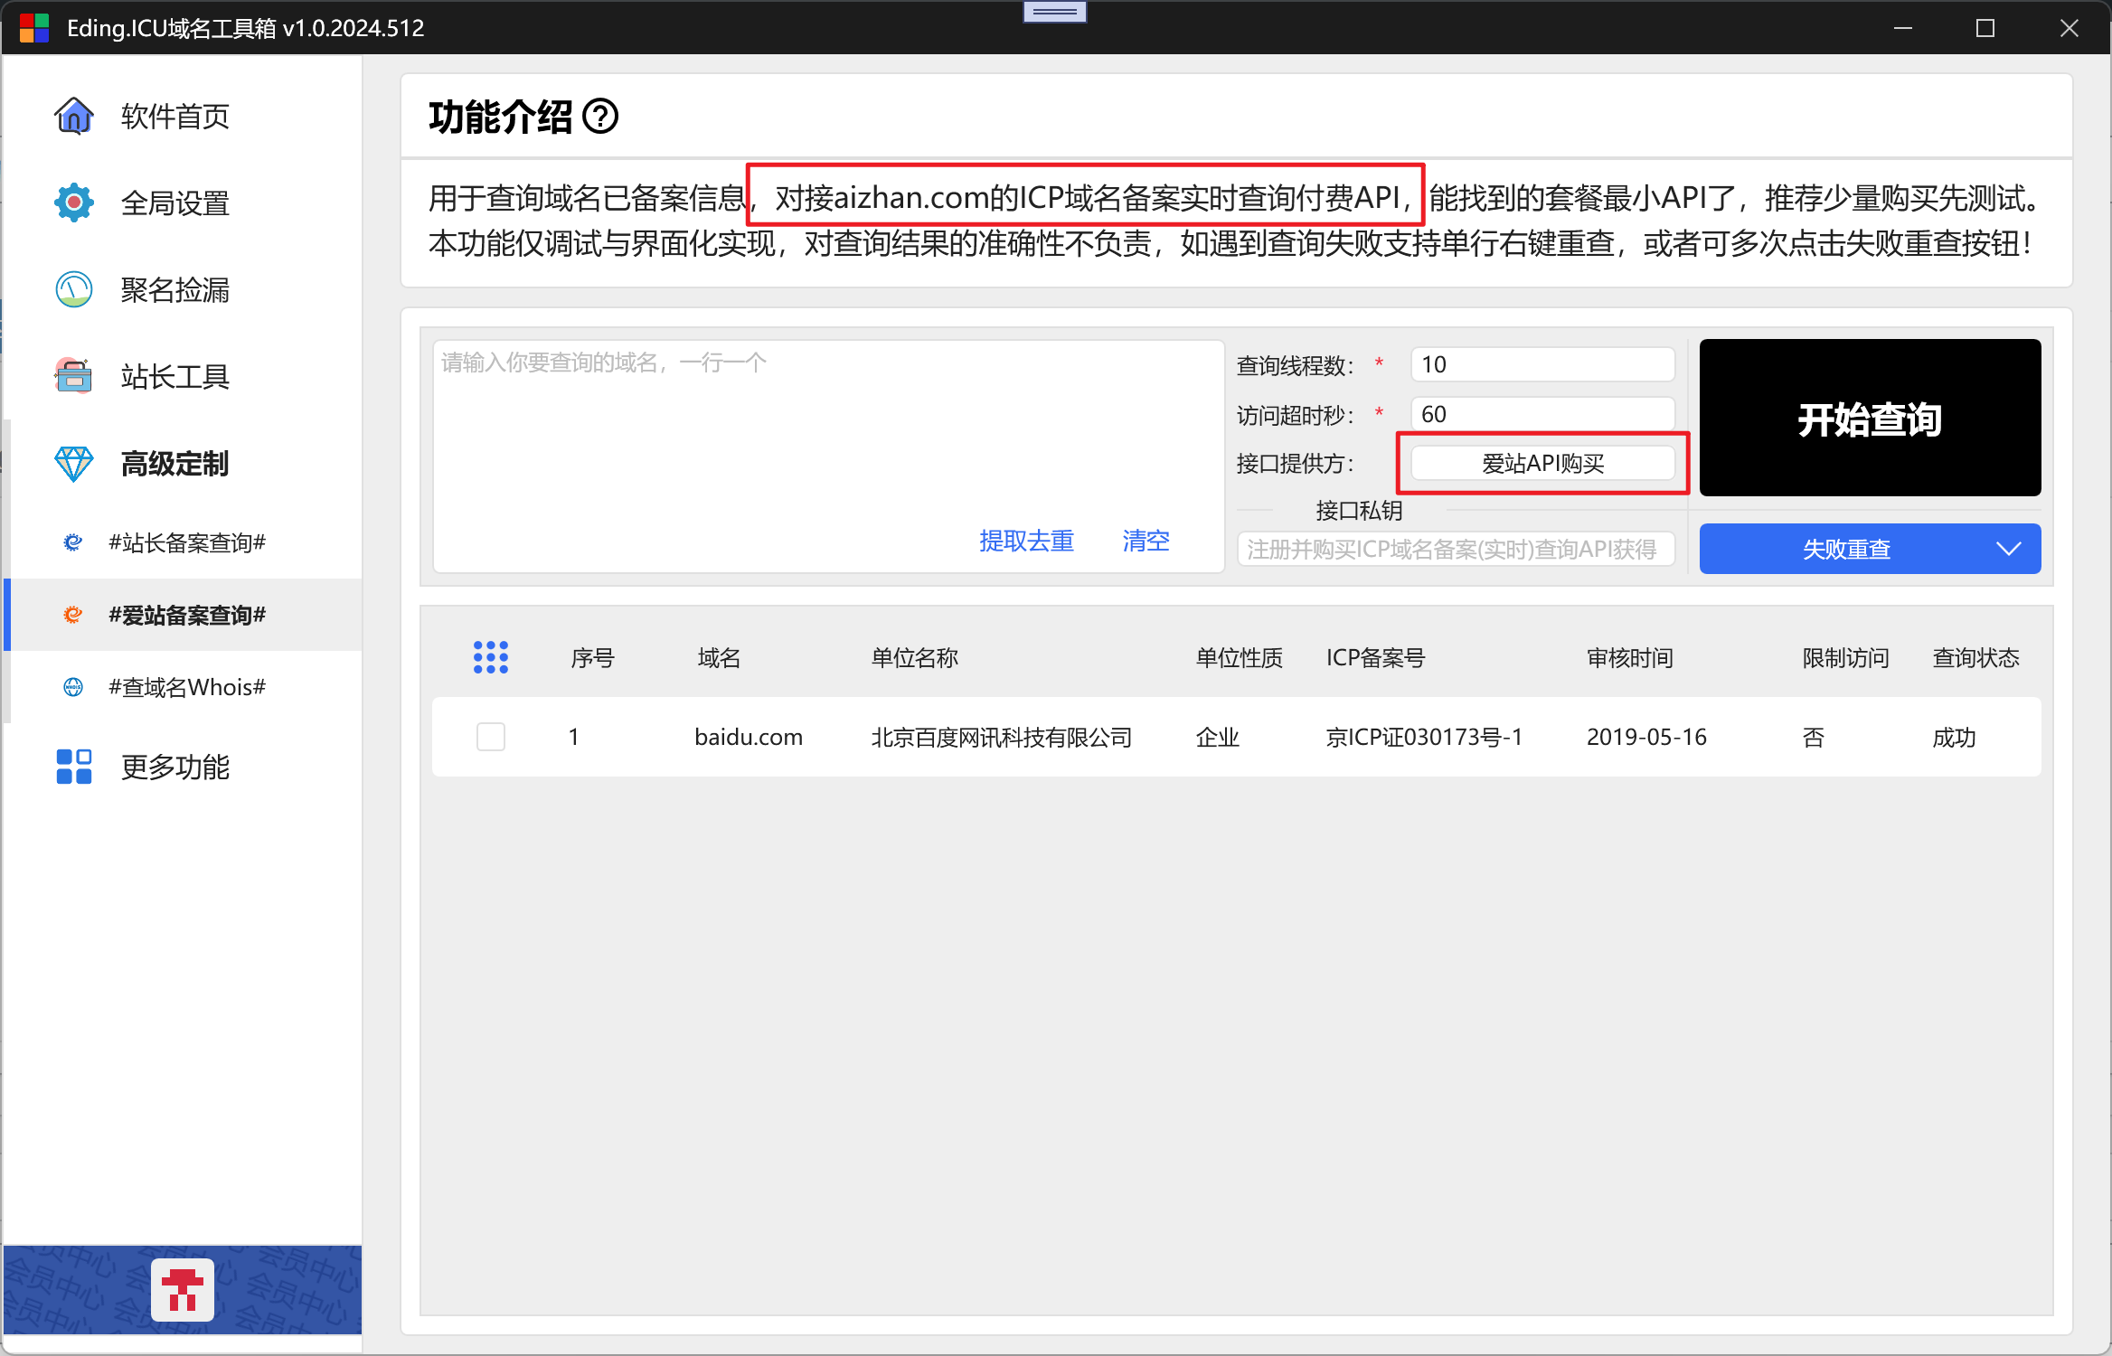Screen dimensions: 2112x1356
Task: Click the 否 cell under 限制访问
Action: click(x=1813, y=737)
